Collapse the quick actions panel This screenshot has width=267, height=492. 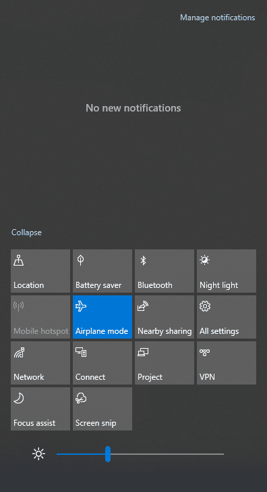tap(26, 232)
